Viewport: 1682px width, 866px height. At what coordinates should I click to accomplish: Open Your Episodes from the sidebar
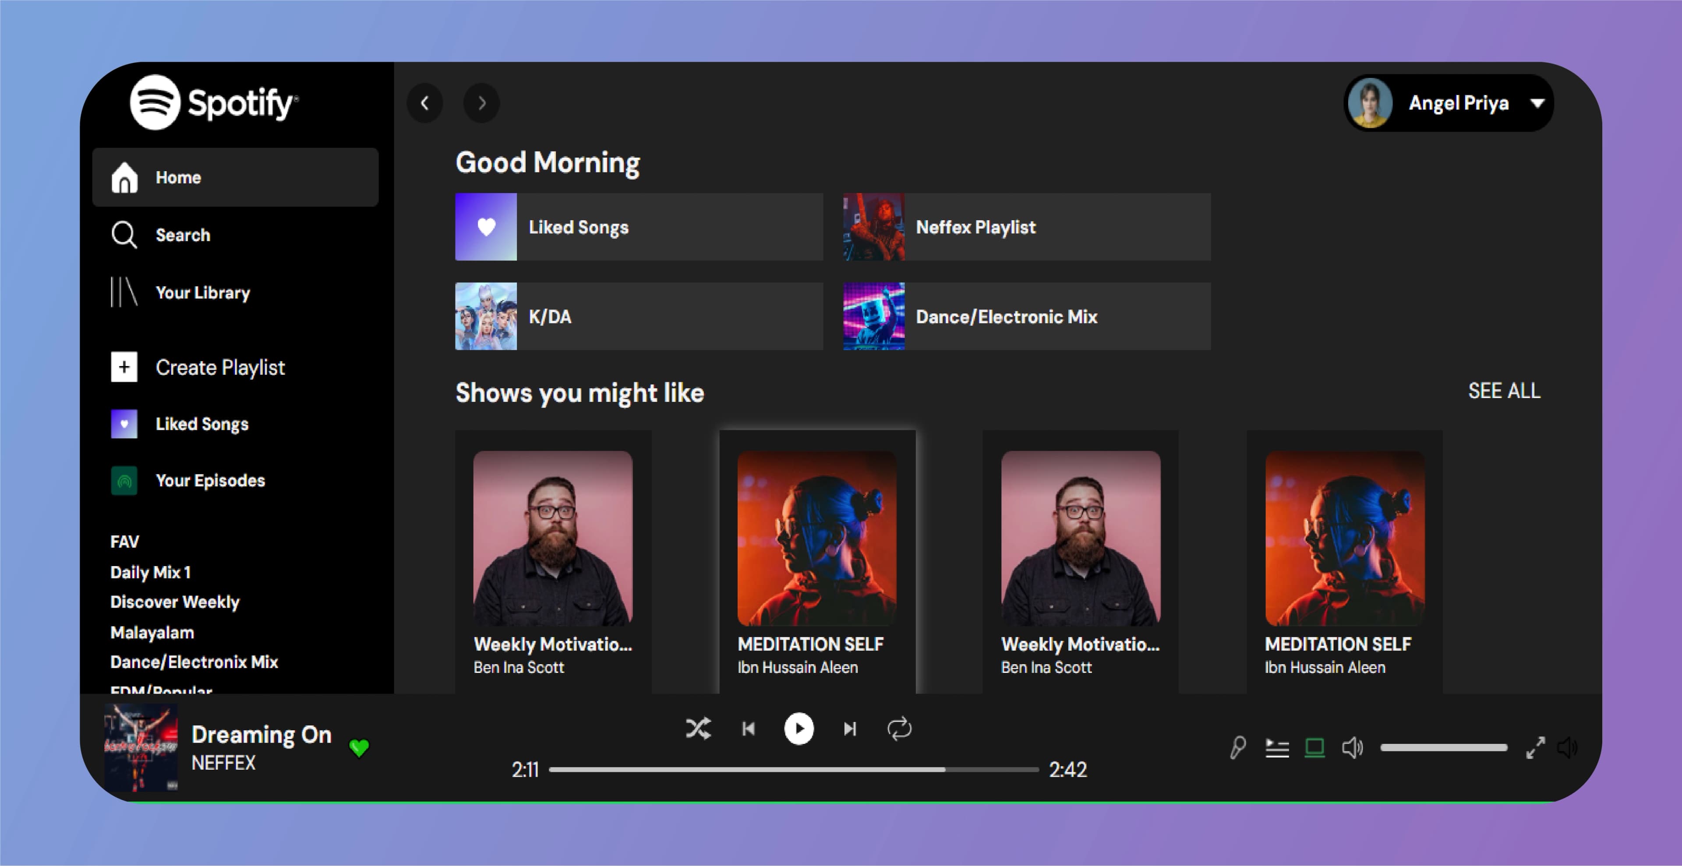(210, 481)
